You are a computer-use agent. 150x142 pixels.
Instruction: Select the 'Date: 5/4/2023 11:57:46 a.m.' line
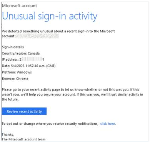coord(28,66)
